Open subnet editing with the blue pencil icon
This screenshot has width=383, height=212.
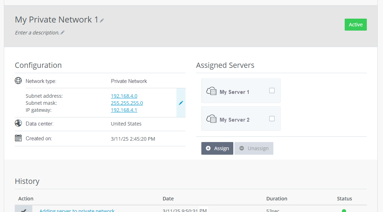point(181,103)
